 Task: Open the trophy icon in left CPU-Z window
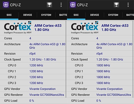pos(49,5)
